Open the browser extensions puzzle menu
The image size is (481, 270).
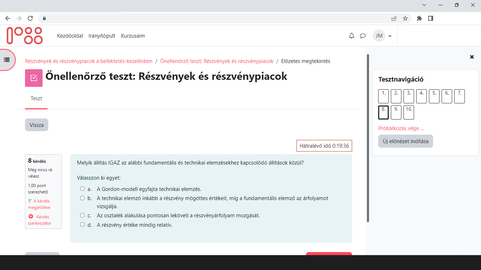(x=419, y=18)
